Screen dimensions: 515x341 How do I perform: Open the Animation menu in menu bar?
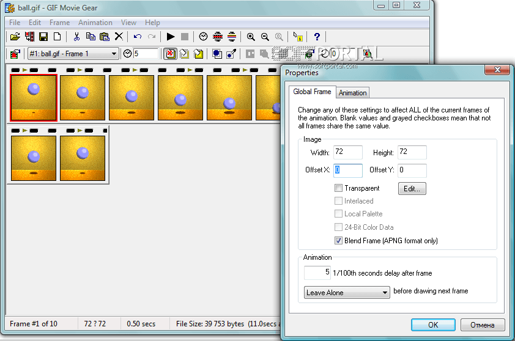pyautogui.click(x=95, y=23)
